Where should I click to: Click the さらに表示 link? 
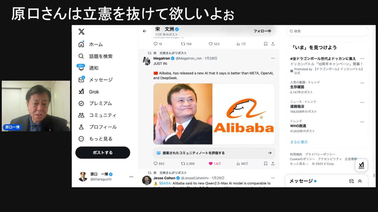[299, 142]
